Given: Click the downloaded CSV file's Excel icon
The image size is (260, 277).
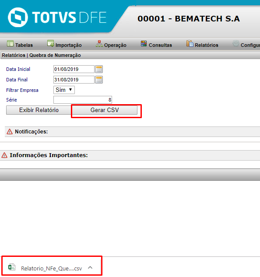Looking at the screenshot, I should point(12,267).
